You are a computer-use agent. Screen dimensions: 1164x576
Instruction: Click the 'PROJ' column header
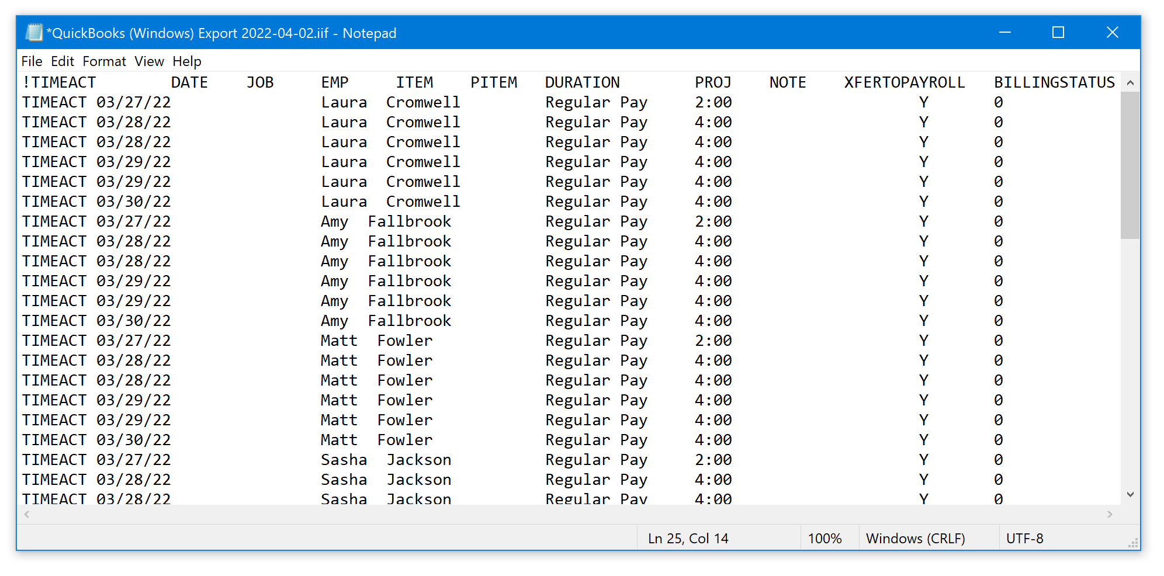coord(713,82)
